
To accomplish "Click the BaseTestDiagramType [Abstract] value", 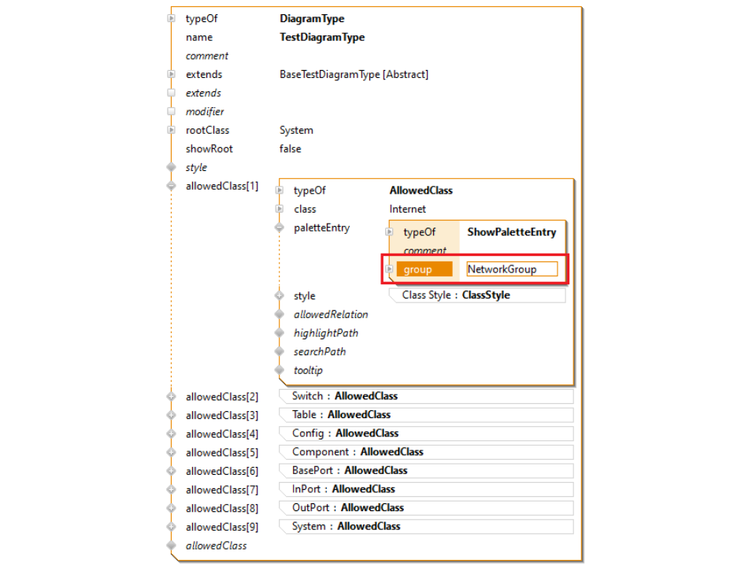I will pos(354,74).
